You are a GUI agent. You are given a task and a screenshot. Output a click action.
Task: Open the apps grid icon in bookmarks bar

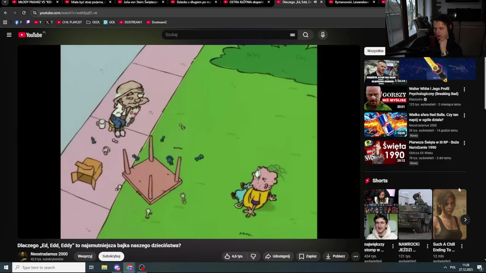[5, 22]
